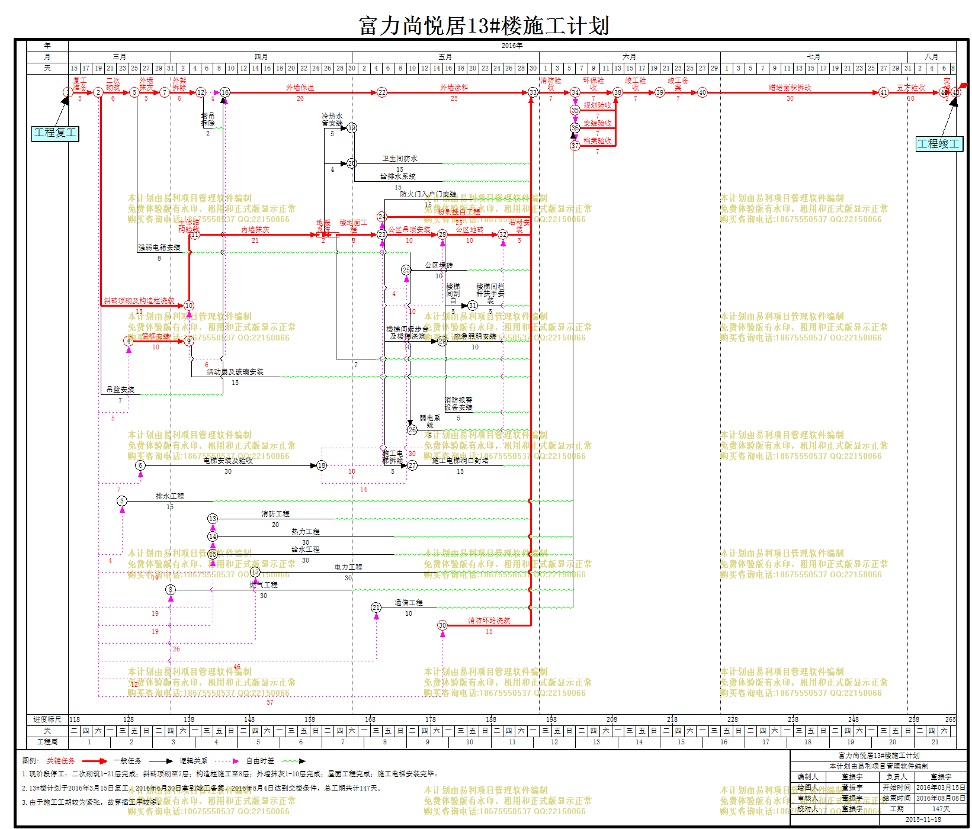Click the 外墙涂料 task label

click(454, 88)
